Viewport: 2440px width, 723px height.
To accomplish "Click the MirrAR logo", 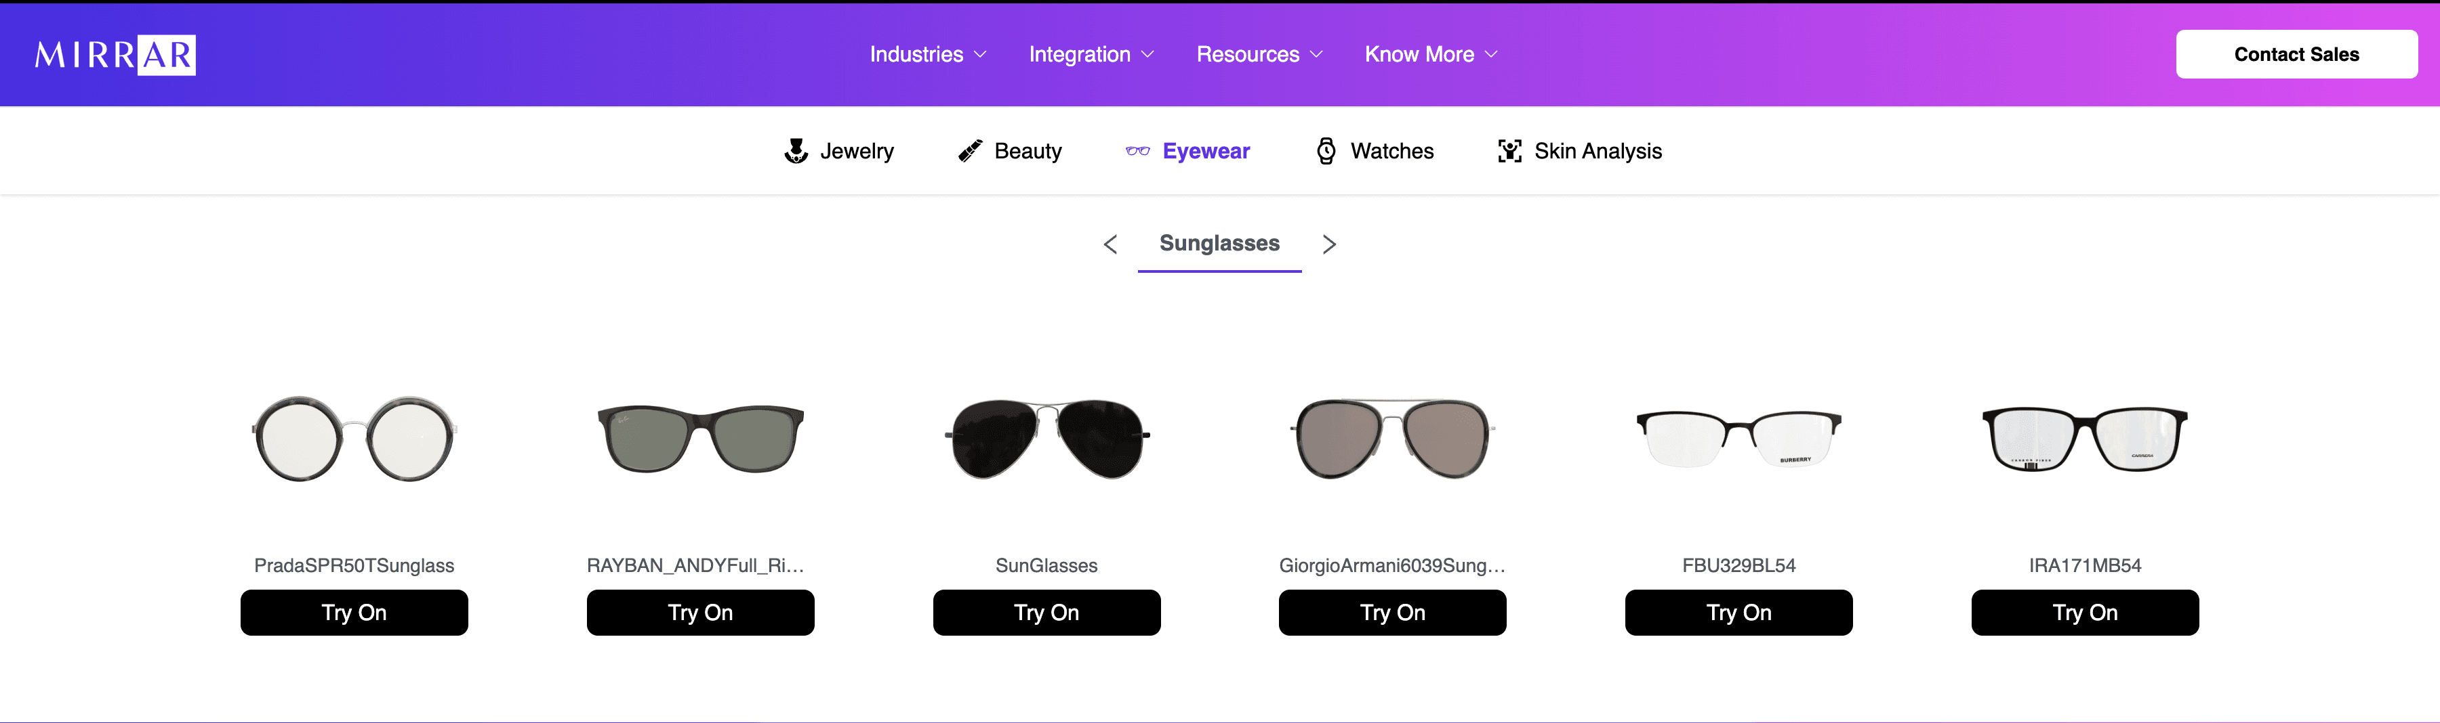I will (x=115, y=55).
